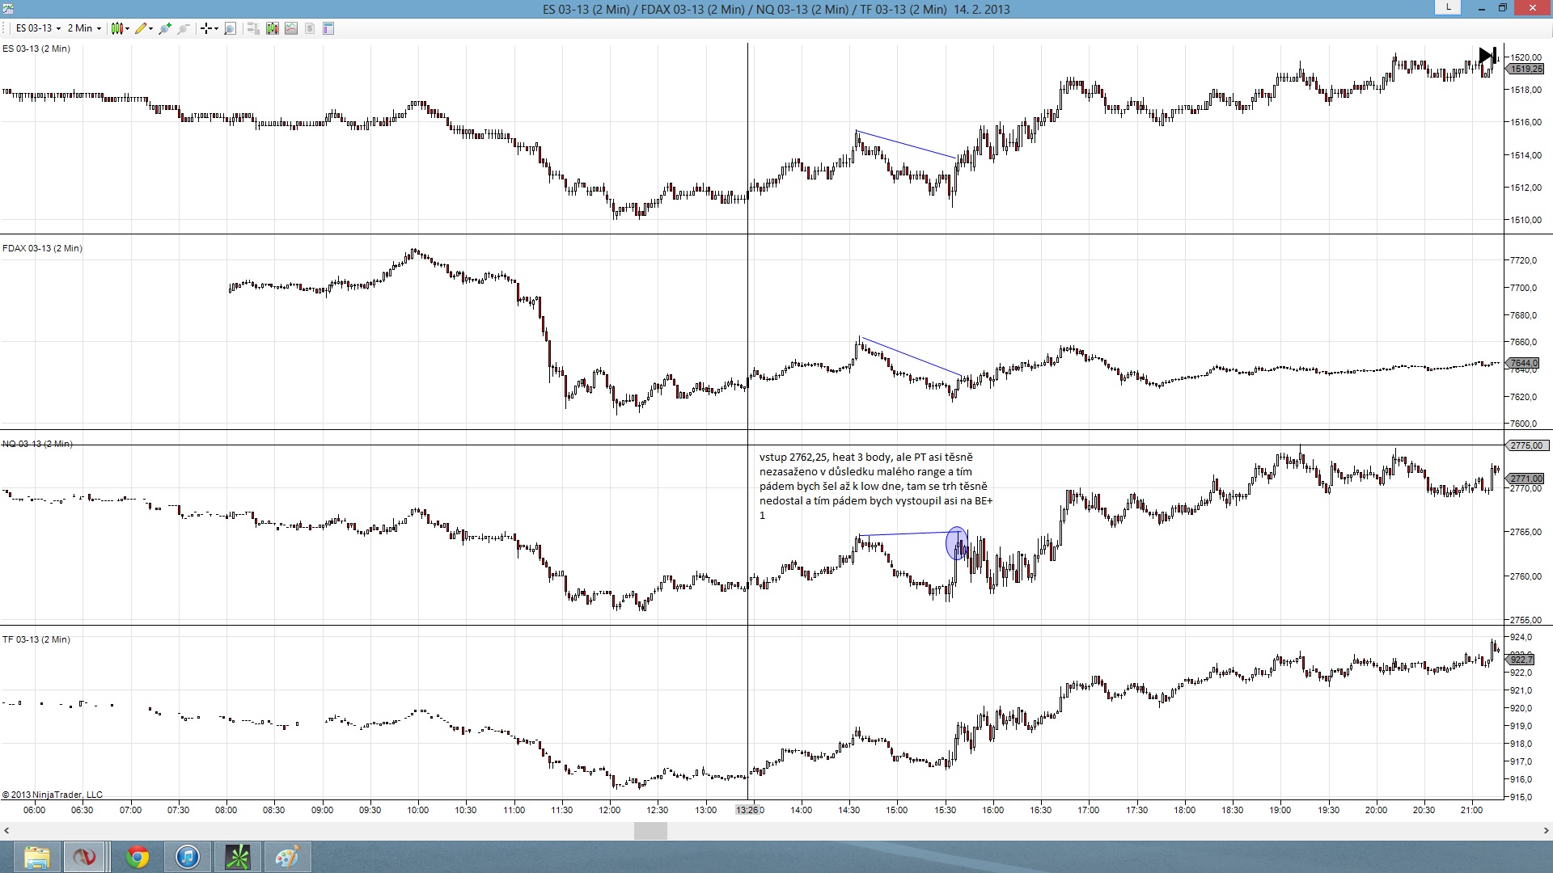This screenshot has width=1553, height=873.
Task: Click the zoom frame magnifier icon
Action: click(x=231, y=28)
